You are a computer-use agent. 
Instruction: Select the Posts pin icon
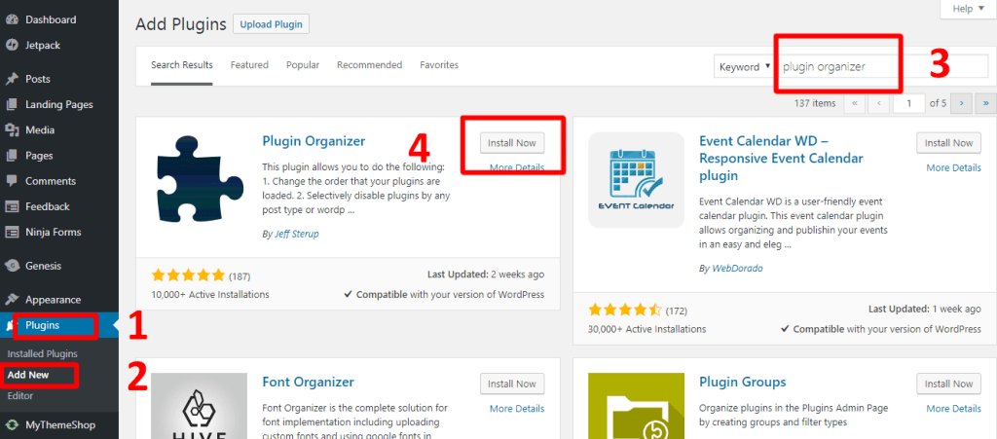[12, 80]
